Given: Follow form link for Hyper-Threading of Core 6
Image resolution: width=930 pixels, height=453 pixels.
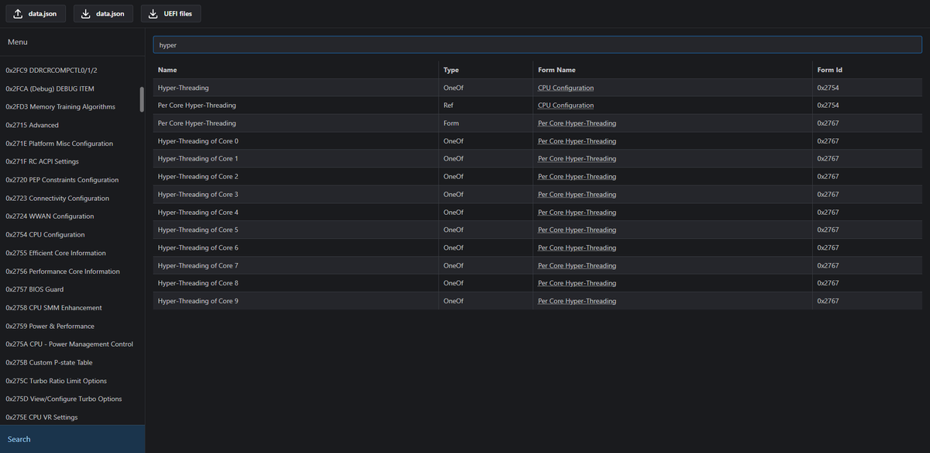Looking at the screenshot, I should [577, 248].
